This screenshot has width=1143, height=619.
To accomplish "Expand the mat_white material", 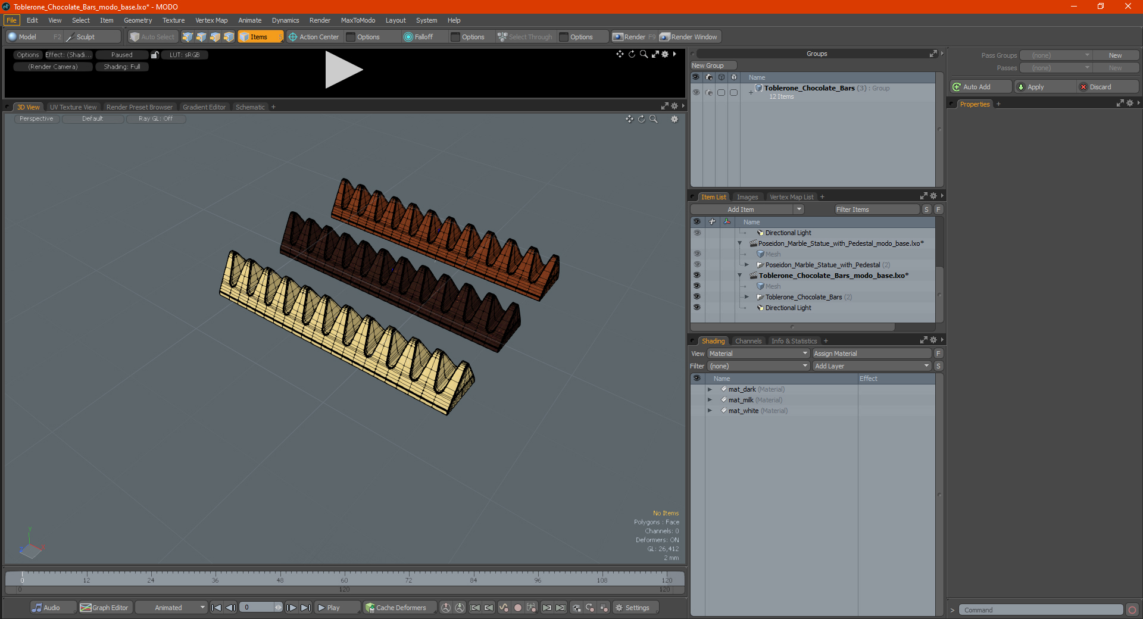I will coord(710,411).
